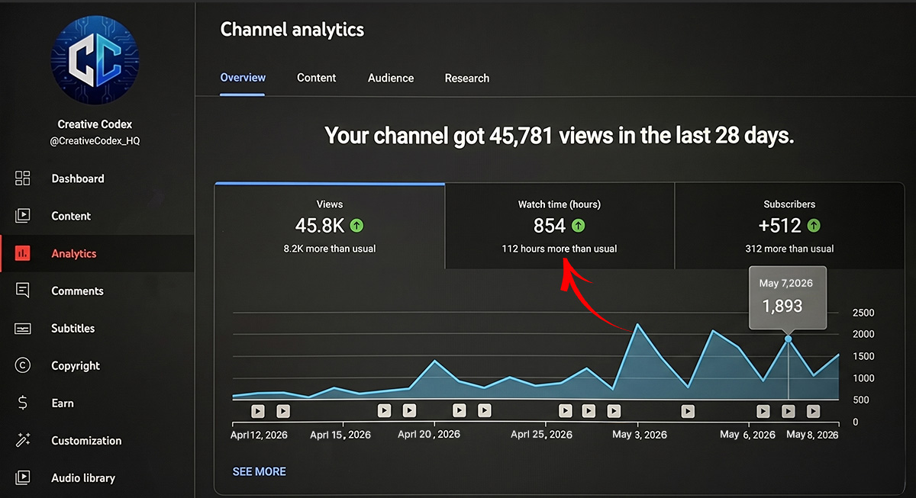Click the 1500 value on the y-axis
Viewport: 916px width, 498px height.
point(863,356)
